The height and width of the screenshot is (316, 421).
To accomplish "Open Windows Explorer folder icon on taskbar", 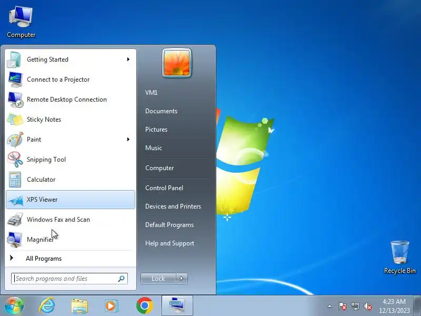I will [79, 306].
